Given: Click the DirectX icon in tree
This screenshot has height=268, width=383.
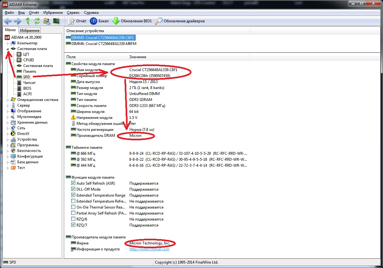Looking at the screenshot, I should pos(14,134).
